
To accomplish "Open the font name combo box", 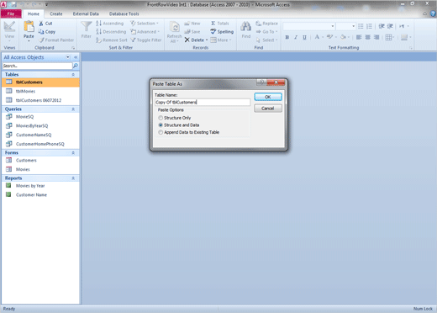I will tap(309, 26).
